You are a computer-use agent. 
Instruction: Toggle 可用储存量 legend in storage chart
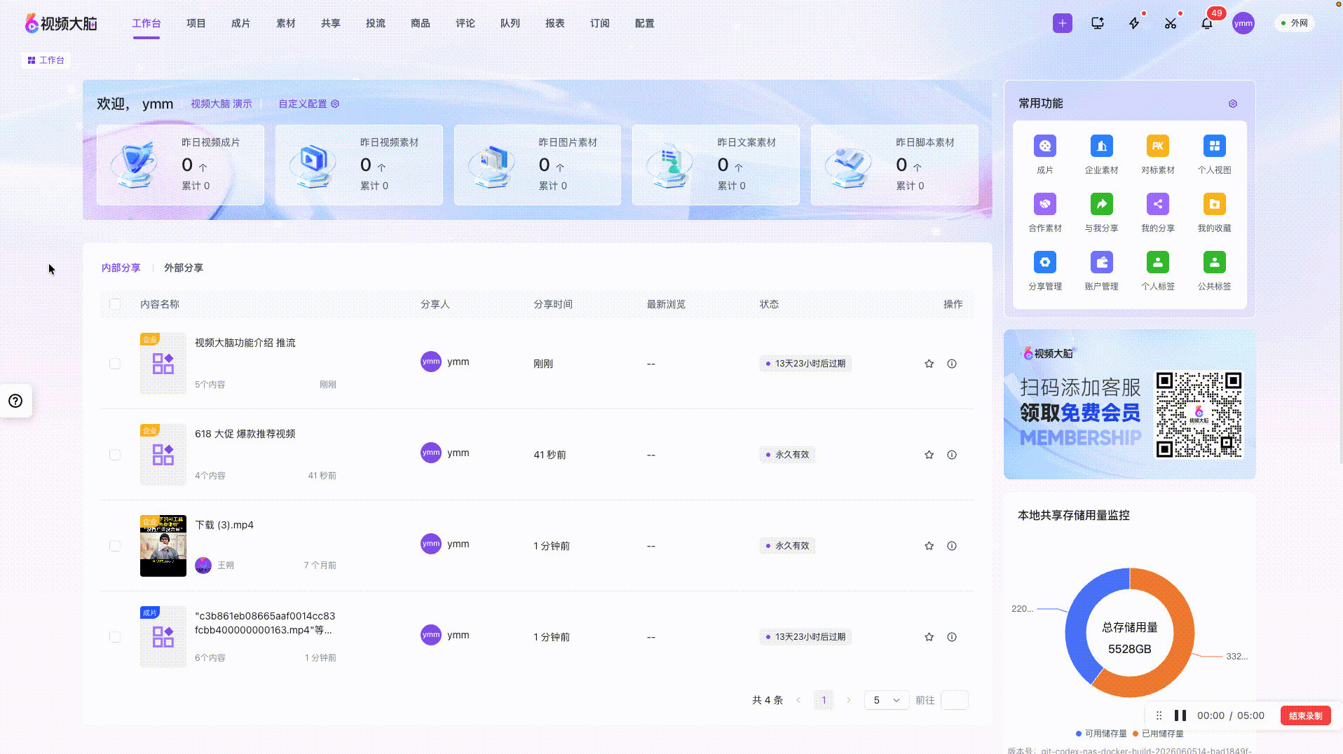(x=1101, y=734)
